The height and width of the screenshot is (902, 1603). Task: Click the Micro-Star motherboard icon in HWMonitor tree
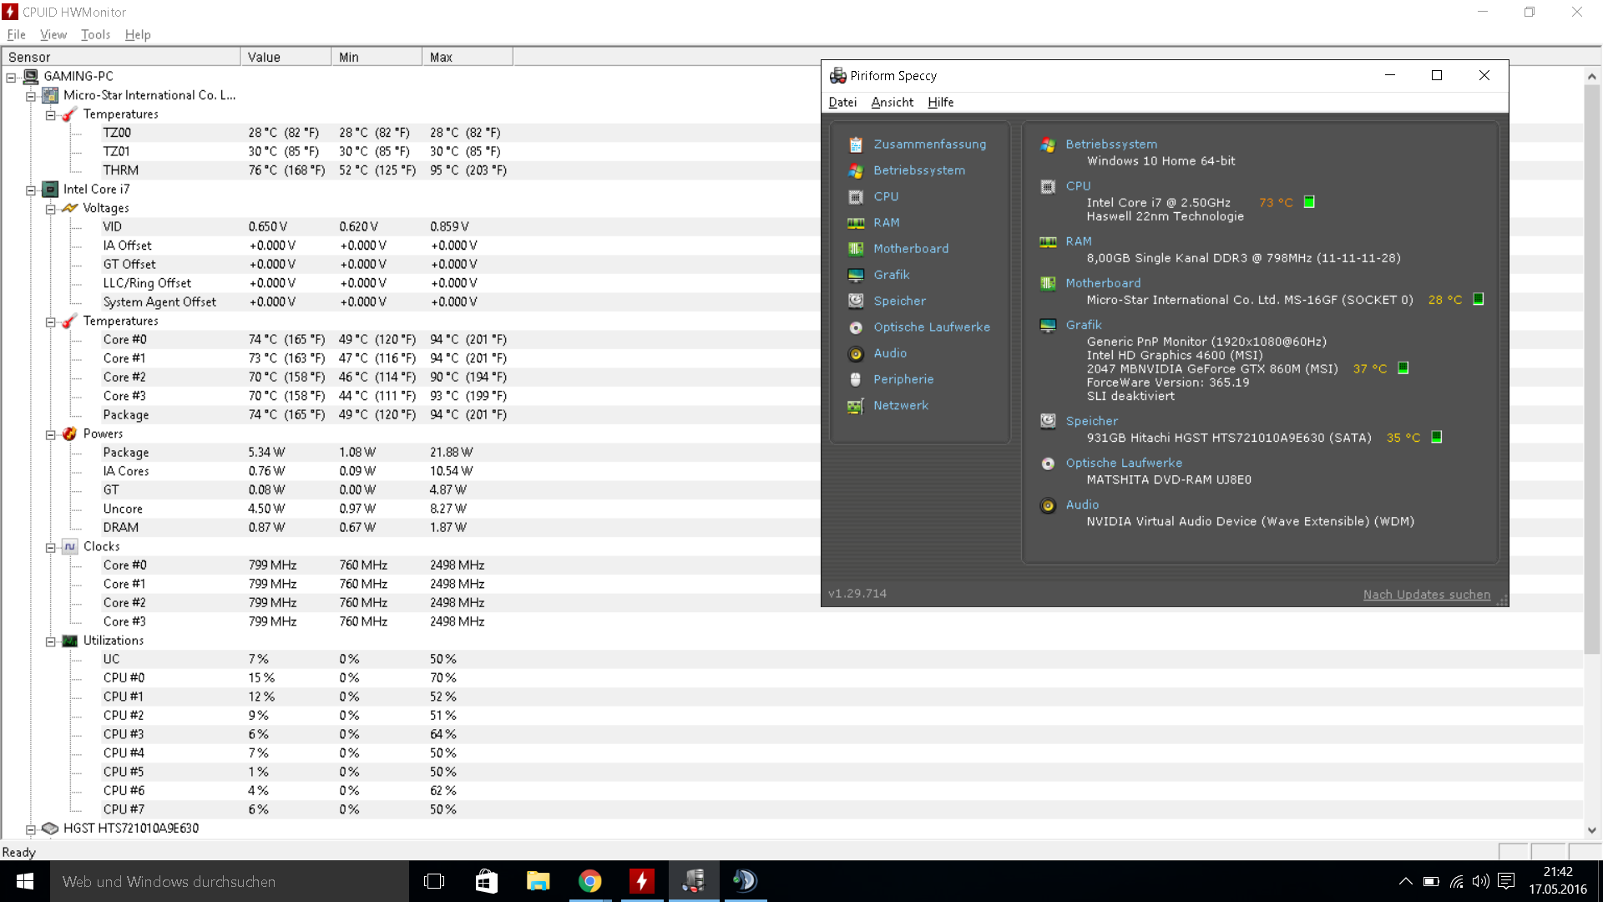pos(51,95)
